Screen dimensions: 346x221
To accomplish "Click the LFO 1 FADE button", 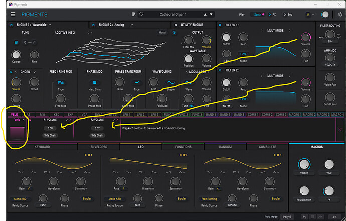I will point(43,205).
